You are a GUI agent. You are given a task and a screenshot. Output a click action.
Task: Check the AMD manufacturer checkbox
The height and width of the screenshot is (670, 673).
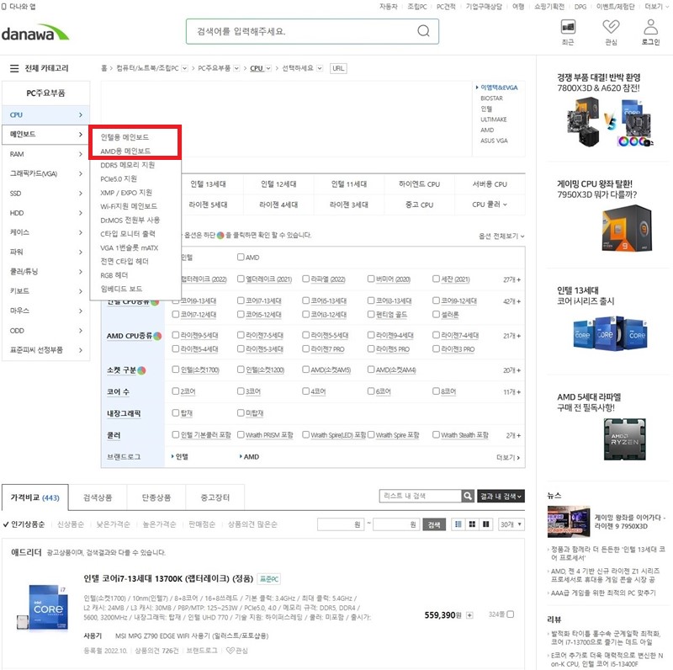pos(241,257)
